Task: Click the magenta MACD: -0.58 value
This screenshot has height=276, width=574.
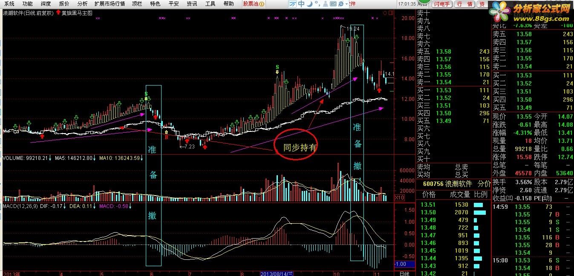Action: pos(114,206)
